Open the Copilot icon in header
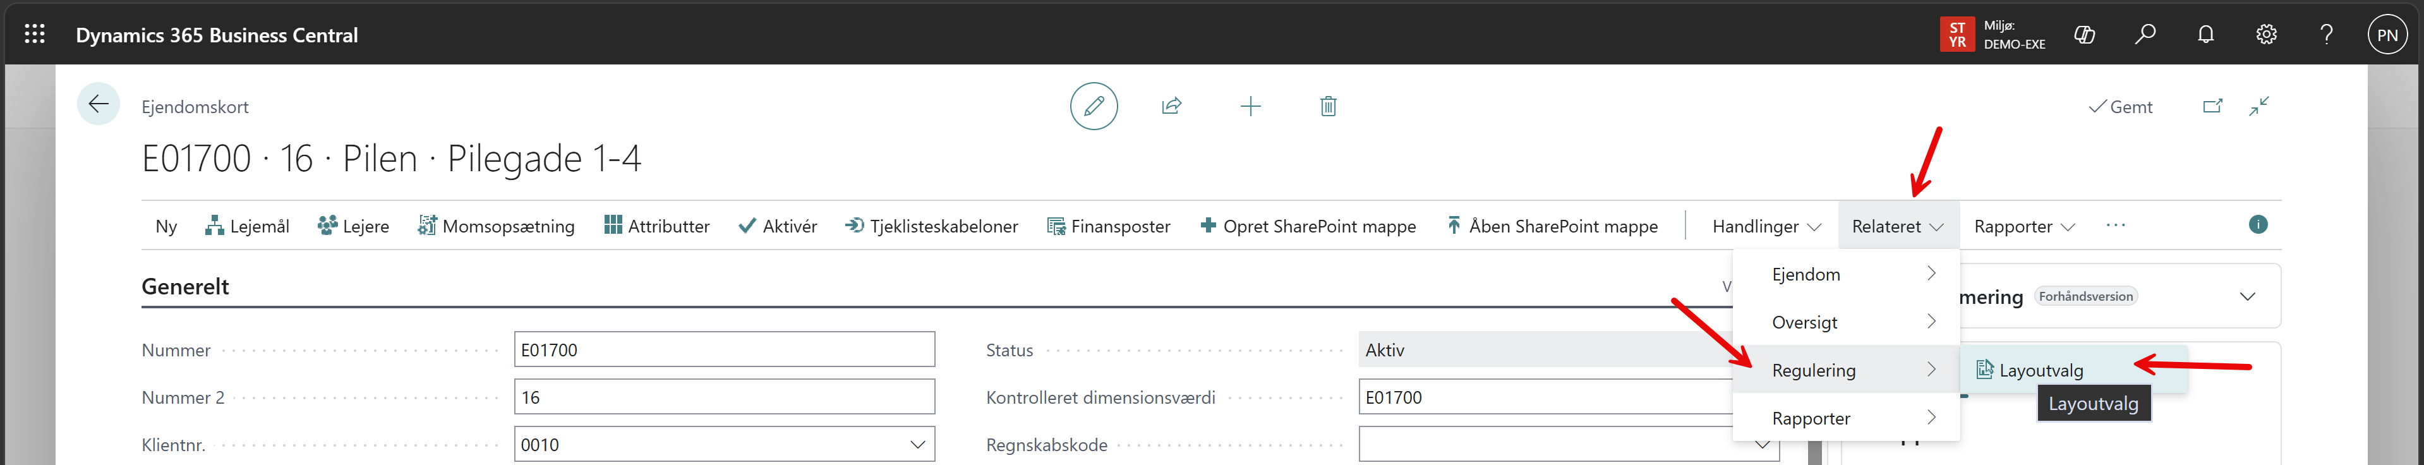The width and height of the screenshot is (2424, 465). click(2084, 35)
